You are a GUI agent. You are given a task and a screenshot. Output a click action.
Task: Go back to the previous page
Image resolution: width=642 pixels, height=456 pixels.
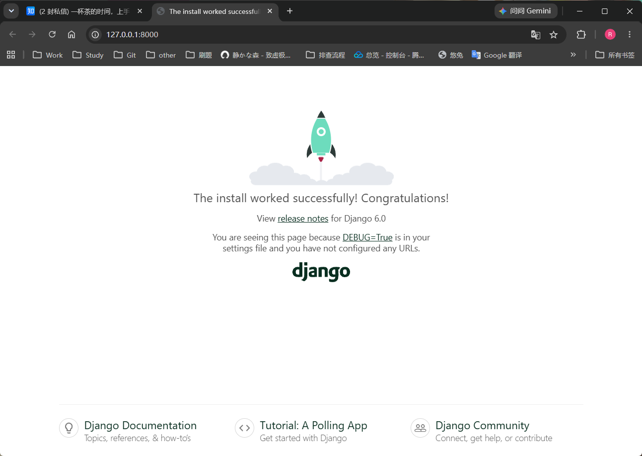coord(13,34)
